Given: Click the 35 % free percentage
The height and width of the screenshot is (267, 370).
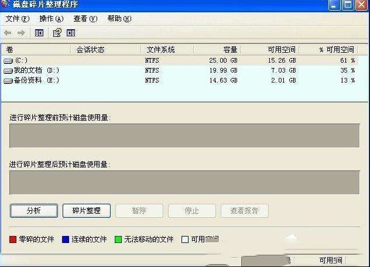Looking at the screenshot, I should point(347,71).
